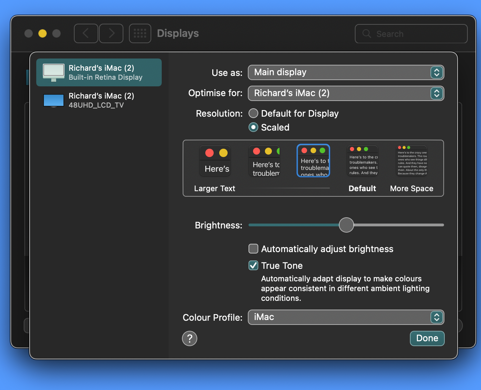Click the help question mark button
481x390 pixels.
(190, 338)
